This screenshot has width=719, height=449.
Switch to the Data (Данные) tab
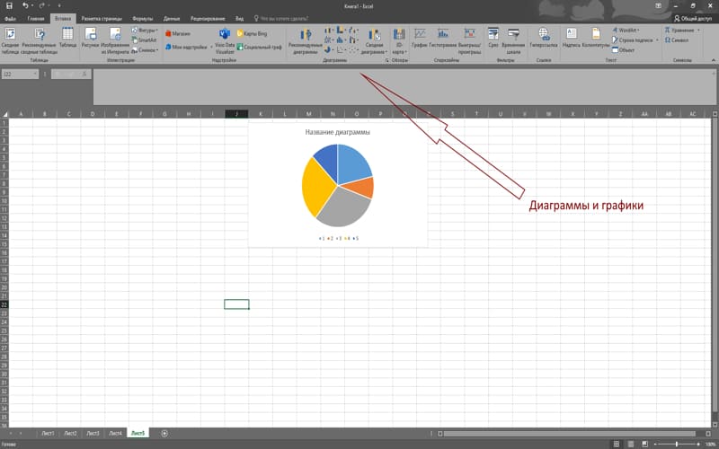click(x=172, y=19)
